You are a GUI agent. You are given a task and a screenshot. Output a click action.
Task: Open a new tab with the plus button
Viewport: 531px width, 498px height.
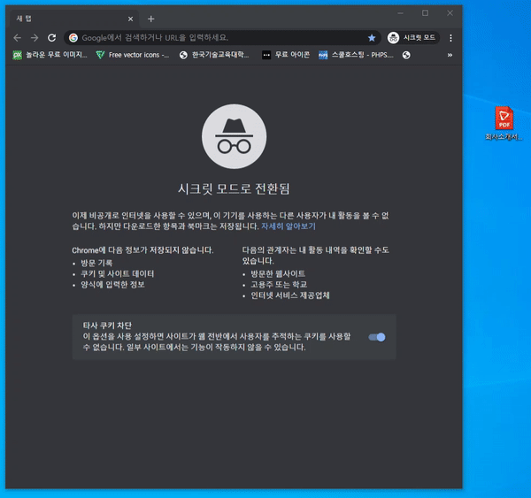point(151,19)
